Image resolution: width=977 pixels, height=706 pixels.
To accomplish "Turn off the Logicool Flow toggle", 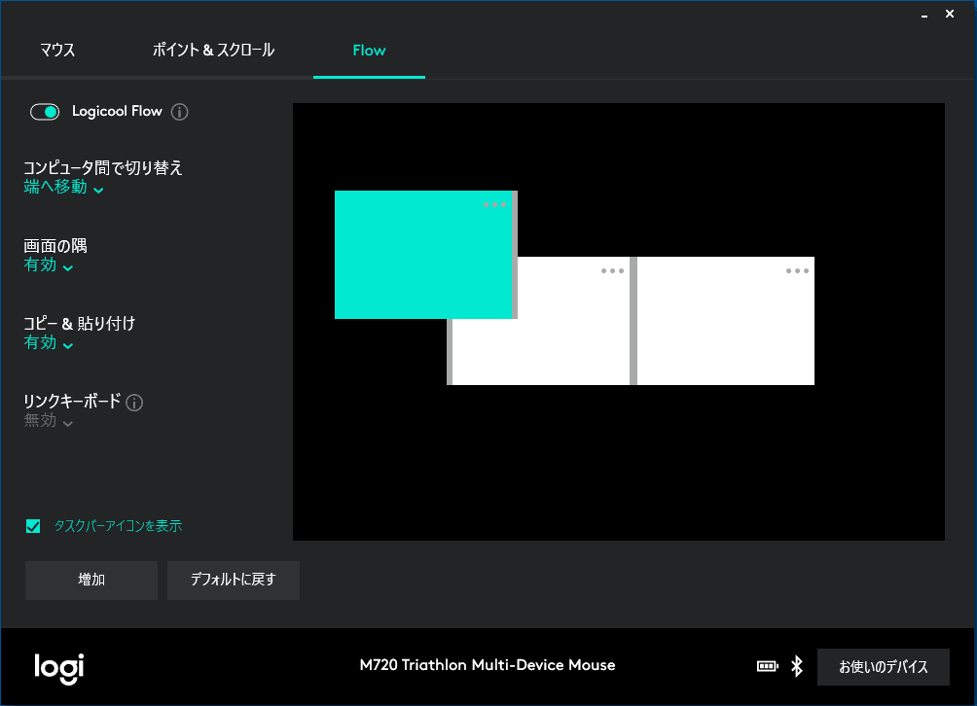I will tap(45, 112).
